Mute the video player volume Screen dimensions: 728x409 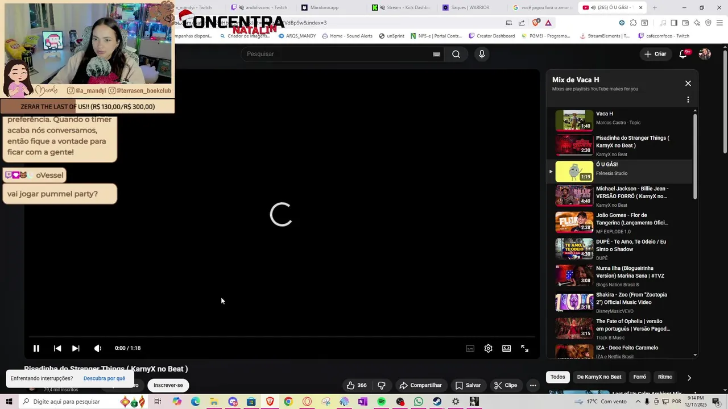98,348
